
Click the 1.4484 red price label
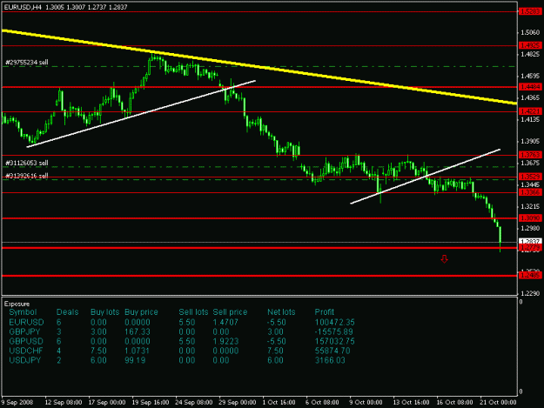tap(530, 87)
